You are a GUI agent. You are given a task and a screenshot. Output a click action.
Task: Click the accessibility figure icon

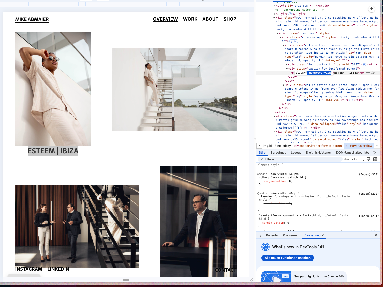pyautogui.click(x=372, y=9)
